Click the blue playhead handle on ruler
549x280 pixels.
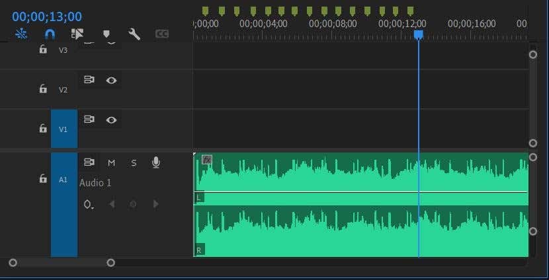coord(419,34)
